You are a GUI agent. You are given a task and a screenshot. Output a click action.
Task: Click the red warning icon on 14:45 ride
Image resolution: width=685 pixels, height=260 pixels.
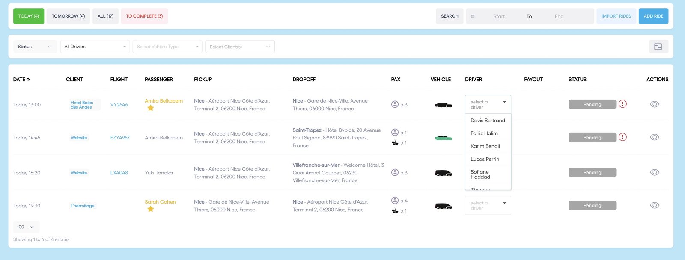tap(622, 137)
